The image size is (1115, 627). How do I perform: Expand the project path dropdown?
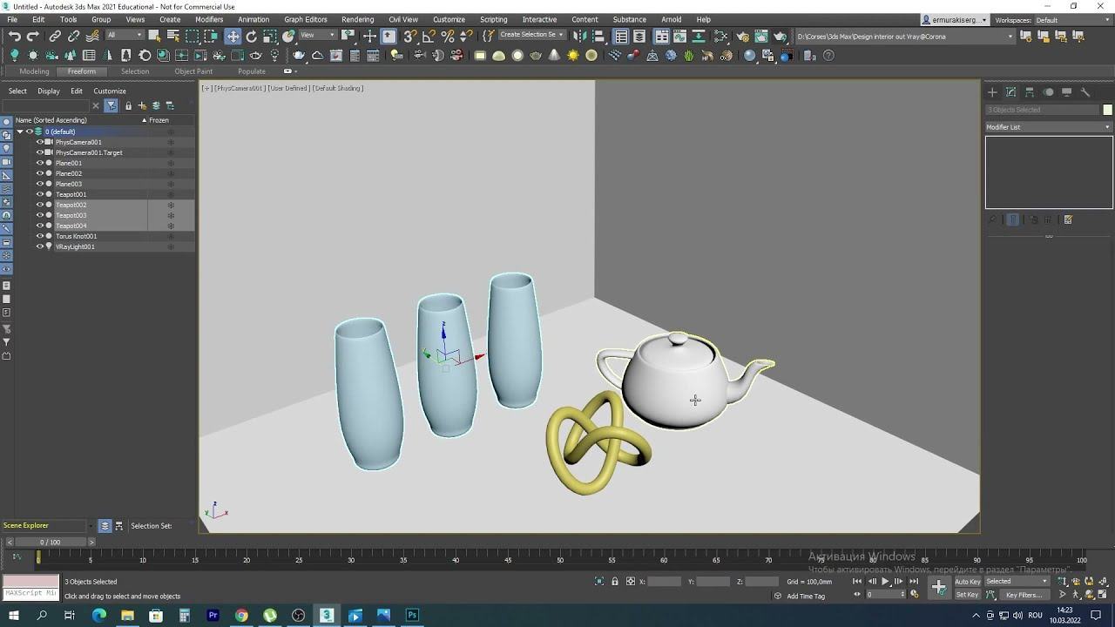pyautogui.click(x=1010, y=37)
